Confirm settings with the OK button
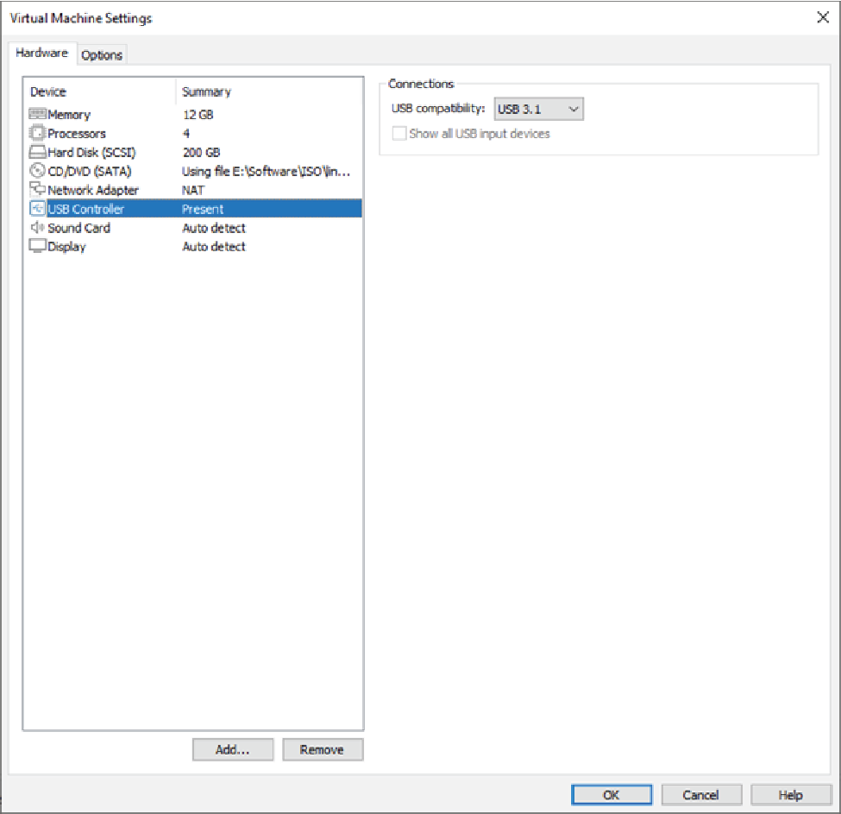Image resolution: width=841 pixels, height=814 pixels. click(x=611, y=795)
